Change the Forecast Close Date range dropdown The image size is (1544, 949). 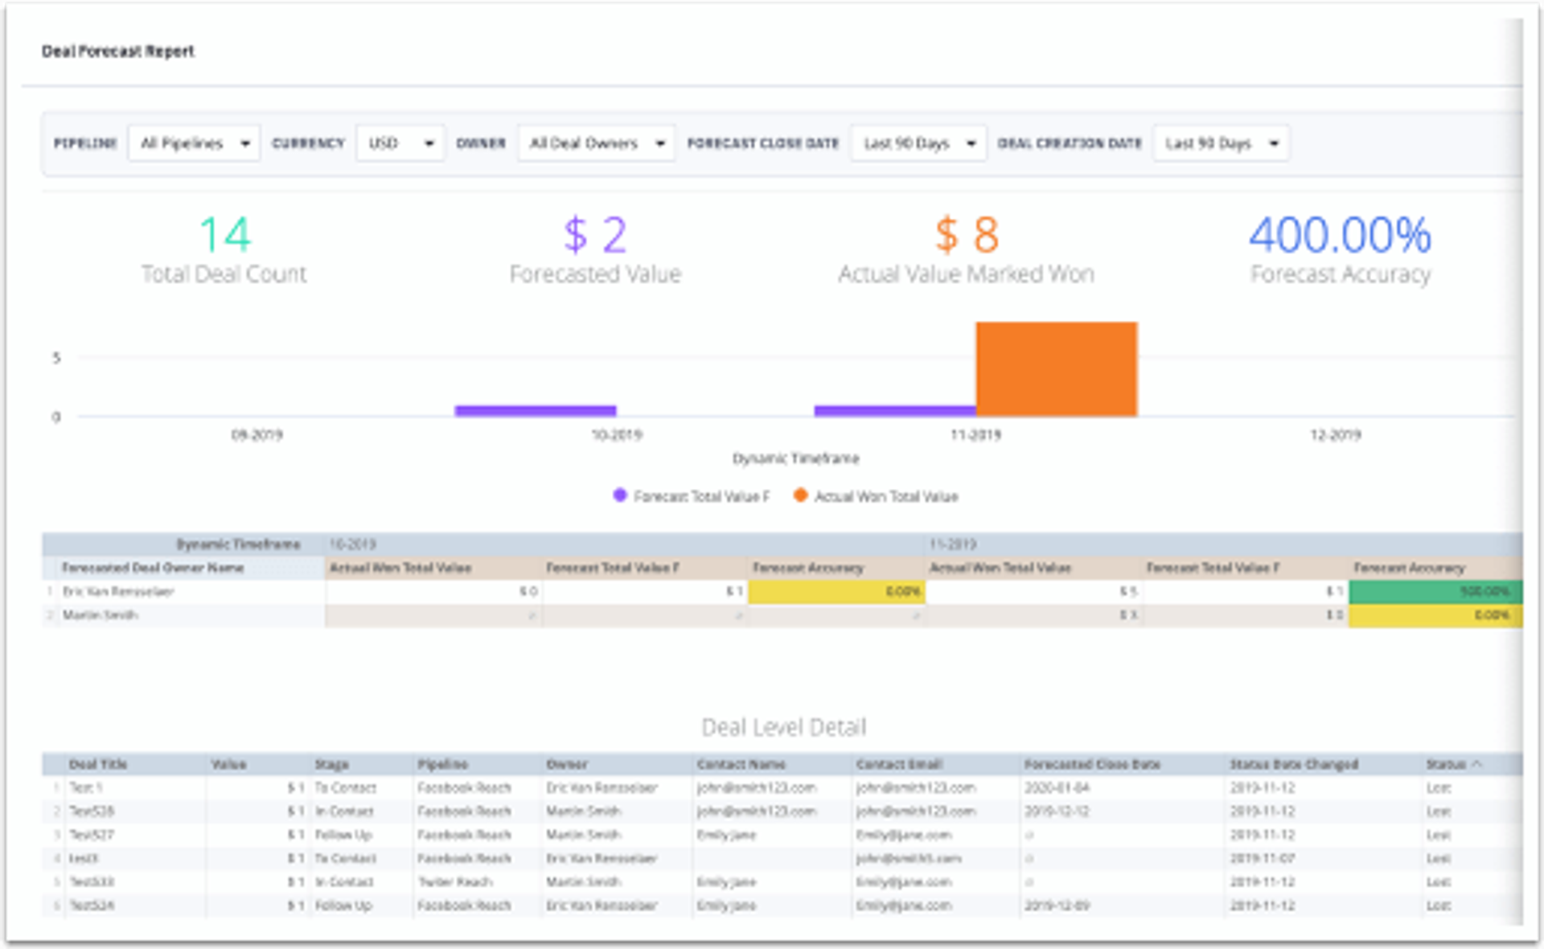(917, 142)
